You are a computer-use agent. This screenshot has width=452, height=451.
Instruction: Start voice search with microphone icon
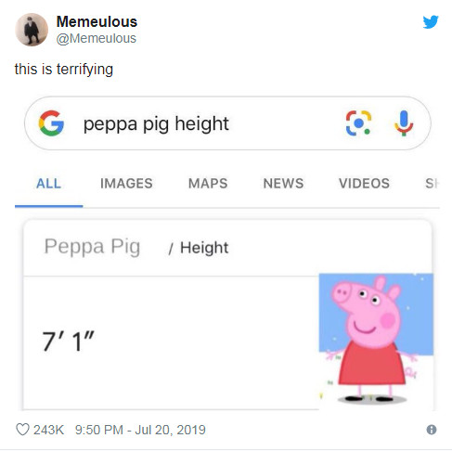(x=404, y=123)
